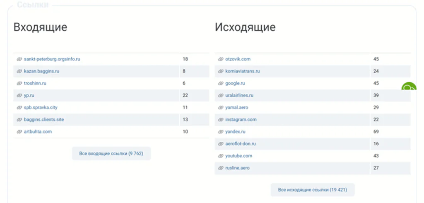424x203 pixels.
Task: Visit the rusline.aero link
Action: 237,168
